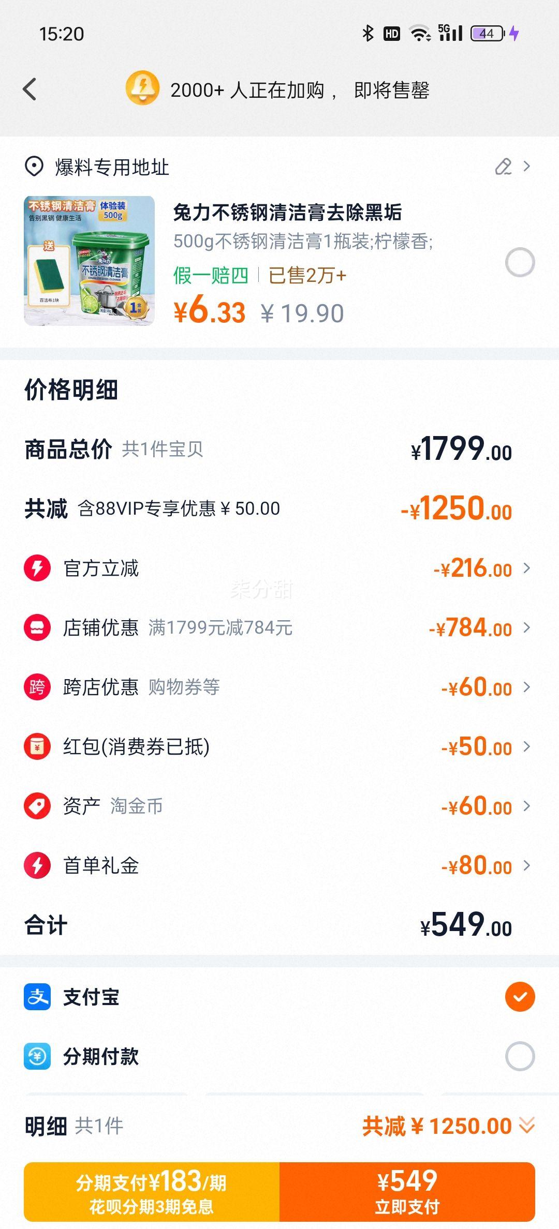The width and height of the screenshot is (559, 1229).
Task: Tap the Alipay 支付宝 logo icon
Action: pos(37,997)
